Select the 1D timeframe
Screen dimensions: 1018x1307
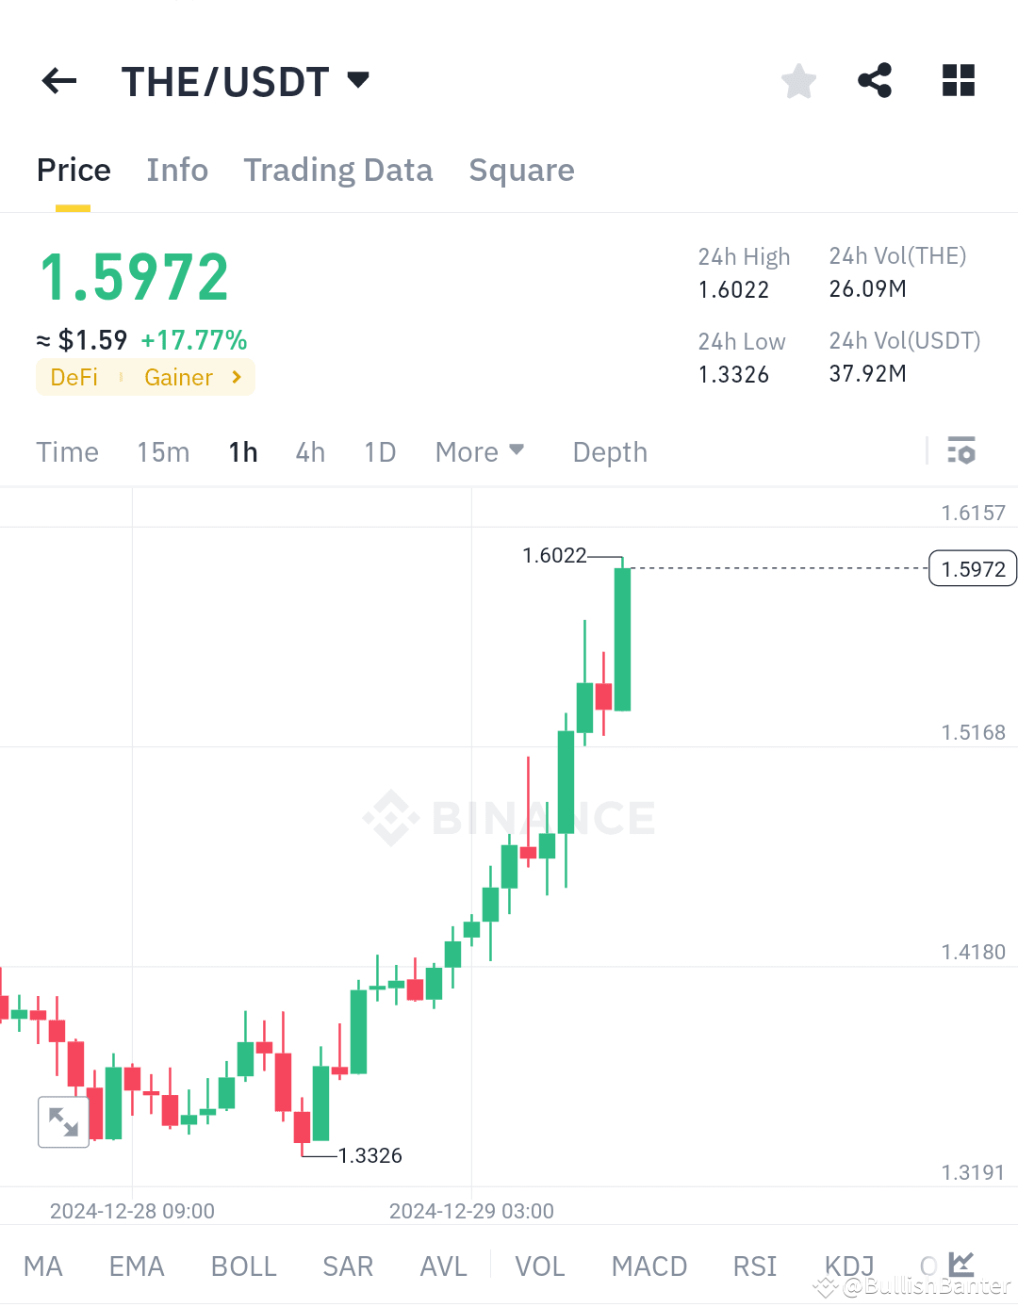click(380, 452)
